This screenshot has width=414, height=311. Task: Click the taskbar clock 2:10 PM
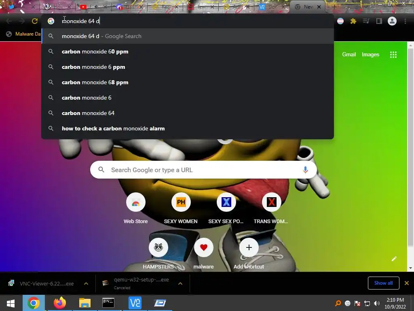395,303
